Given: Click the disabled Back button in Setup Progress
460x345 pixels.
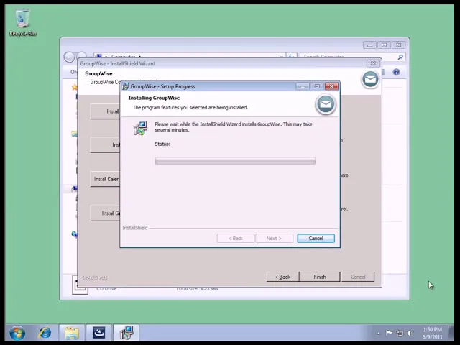Looking at the screenshot, I should click(x=236, y=238).
